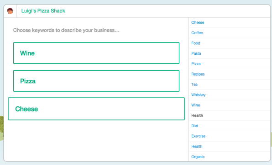Select the Wine keyword box
Image resolution: width=272 pixels, height=165 pixels.
[x=96, y=53]
